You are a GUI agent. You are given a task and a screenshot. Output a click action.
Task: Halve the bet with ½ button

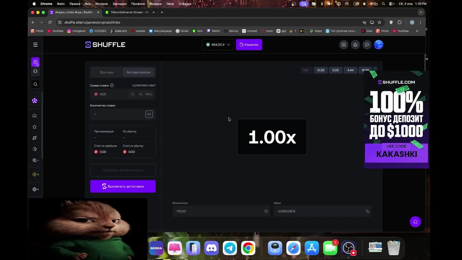click(x=132, y=94)
